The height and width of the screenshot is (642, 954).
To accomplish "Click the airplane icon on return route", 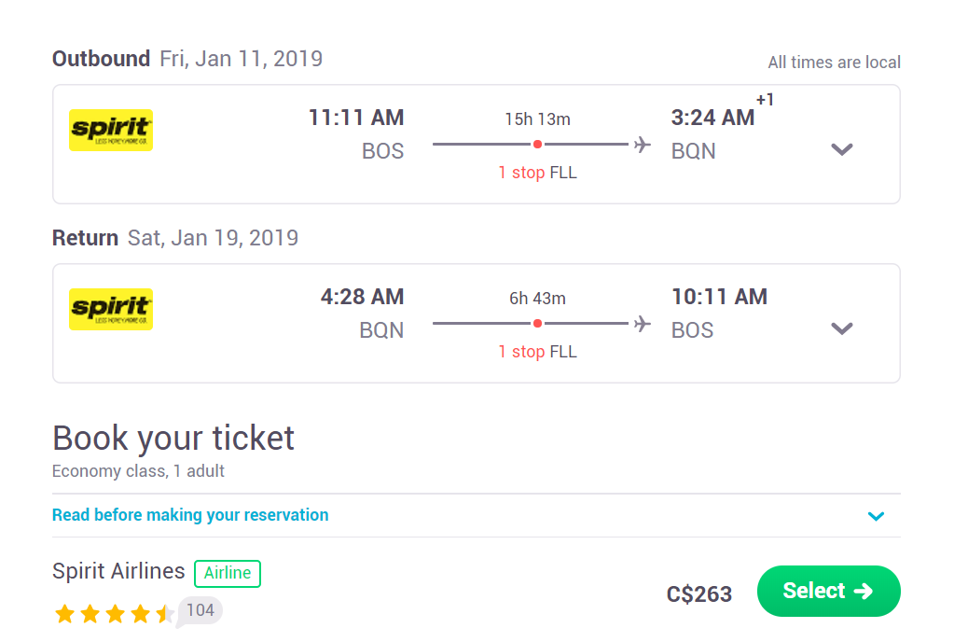I will 642,323.
